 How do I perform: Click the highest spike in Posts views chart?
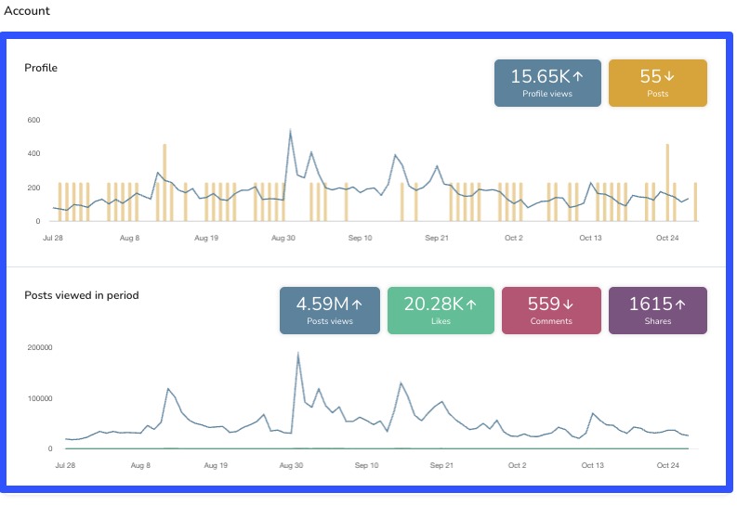coord(297,353)
